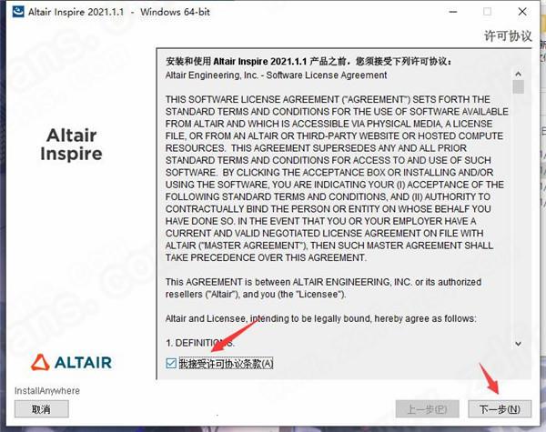The width and height of the screenshot is (546, 432).
Task: Click the line 'Altair and Licensee, intending to be legally bound'
Action: click(x=320, y=318)
